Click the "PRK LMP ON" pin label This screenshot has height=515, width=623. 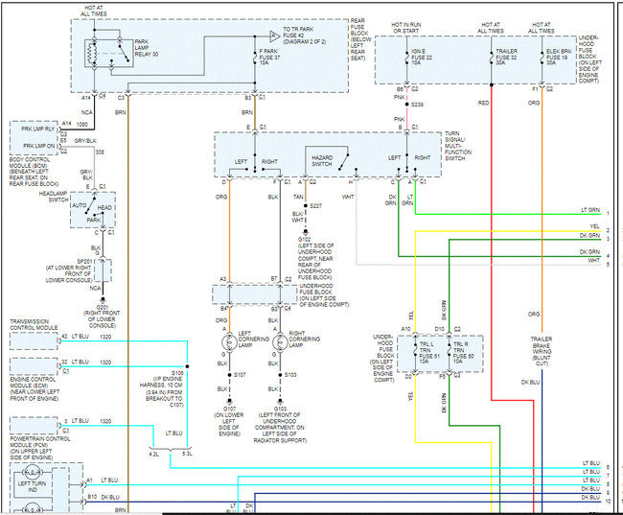[x=39, y=146]
